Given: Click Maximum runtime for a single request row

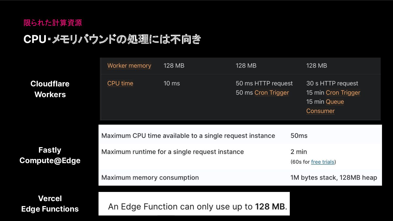Looking at the screenshot, I should tap(172, 152).
